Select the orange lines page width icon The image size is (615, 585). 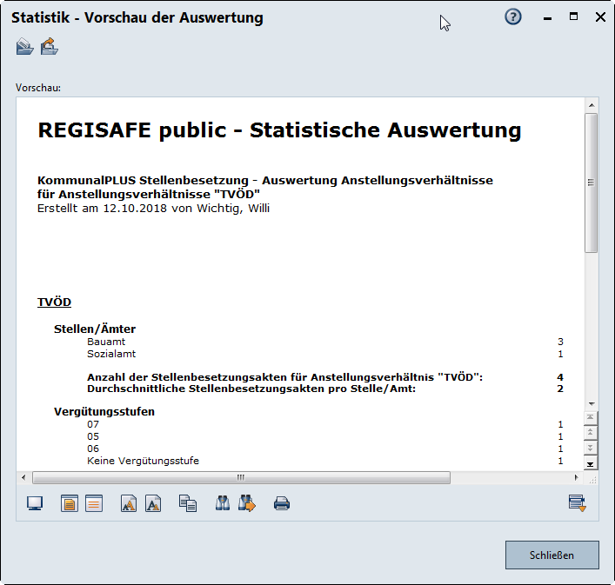point(94,503)
